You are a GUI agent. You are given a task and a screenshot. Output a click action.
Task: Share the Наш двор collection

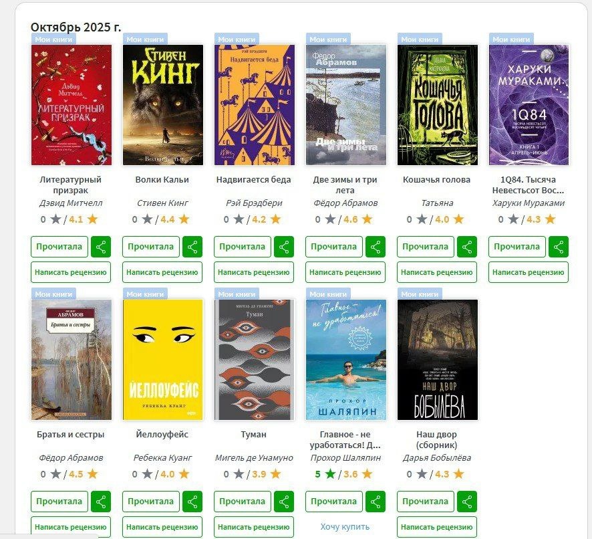click(x=467, y=502)
